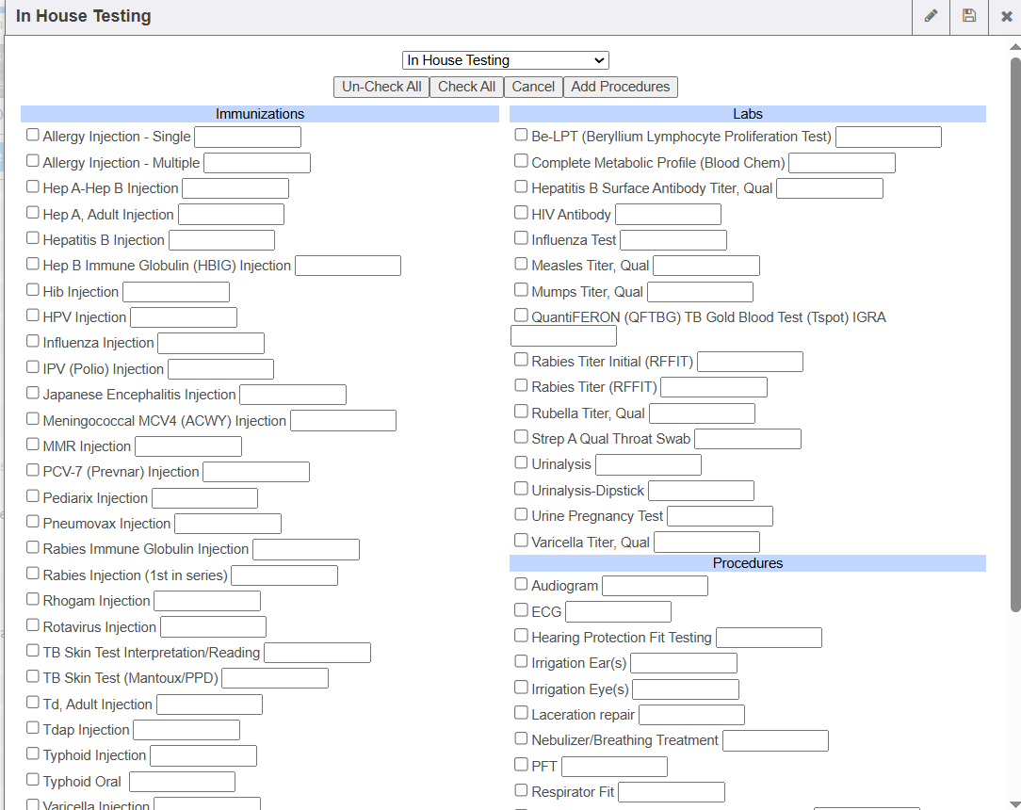Open the In House Testing dropdown
Screen dimensions: 1021x810
coord(506,60)
